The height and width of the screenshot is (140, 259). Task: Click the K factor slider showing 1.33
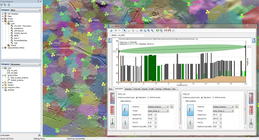(x=178, y=39)
